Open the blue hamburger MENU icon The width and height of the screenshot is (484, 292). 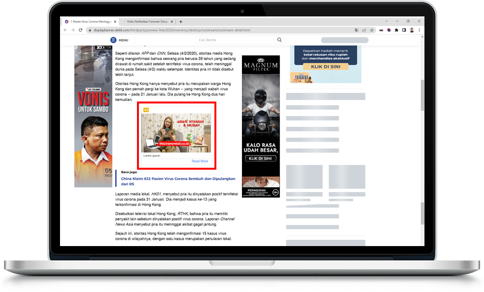[113, 40]
